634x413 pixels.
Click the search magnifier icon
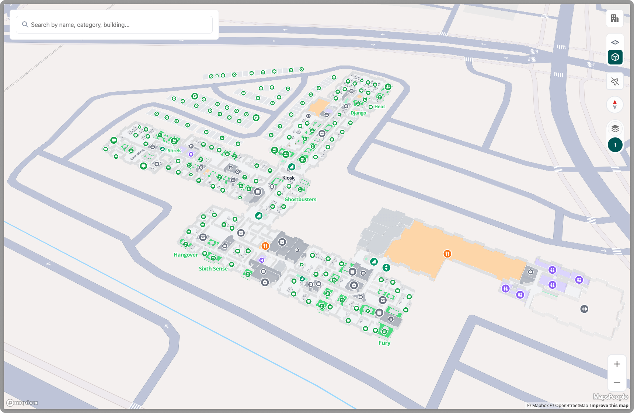pos(25,25)
